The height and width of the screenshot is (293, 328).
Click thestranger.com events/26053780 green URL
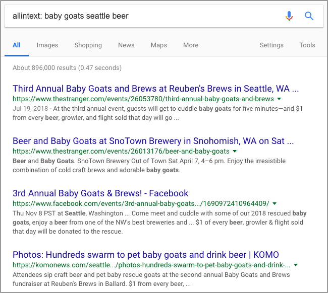(143, 99)
